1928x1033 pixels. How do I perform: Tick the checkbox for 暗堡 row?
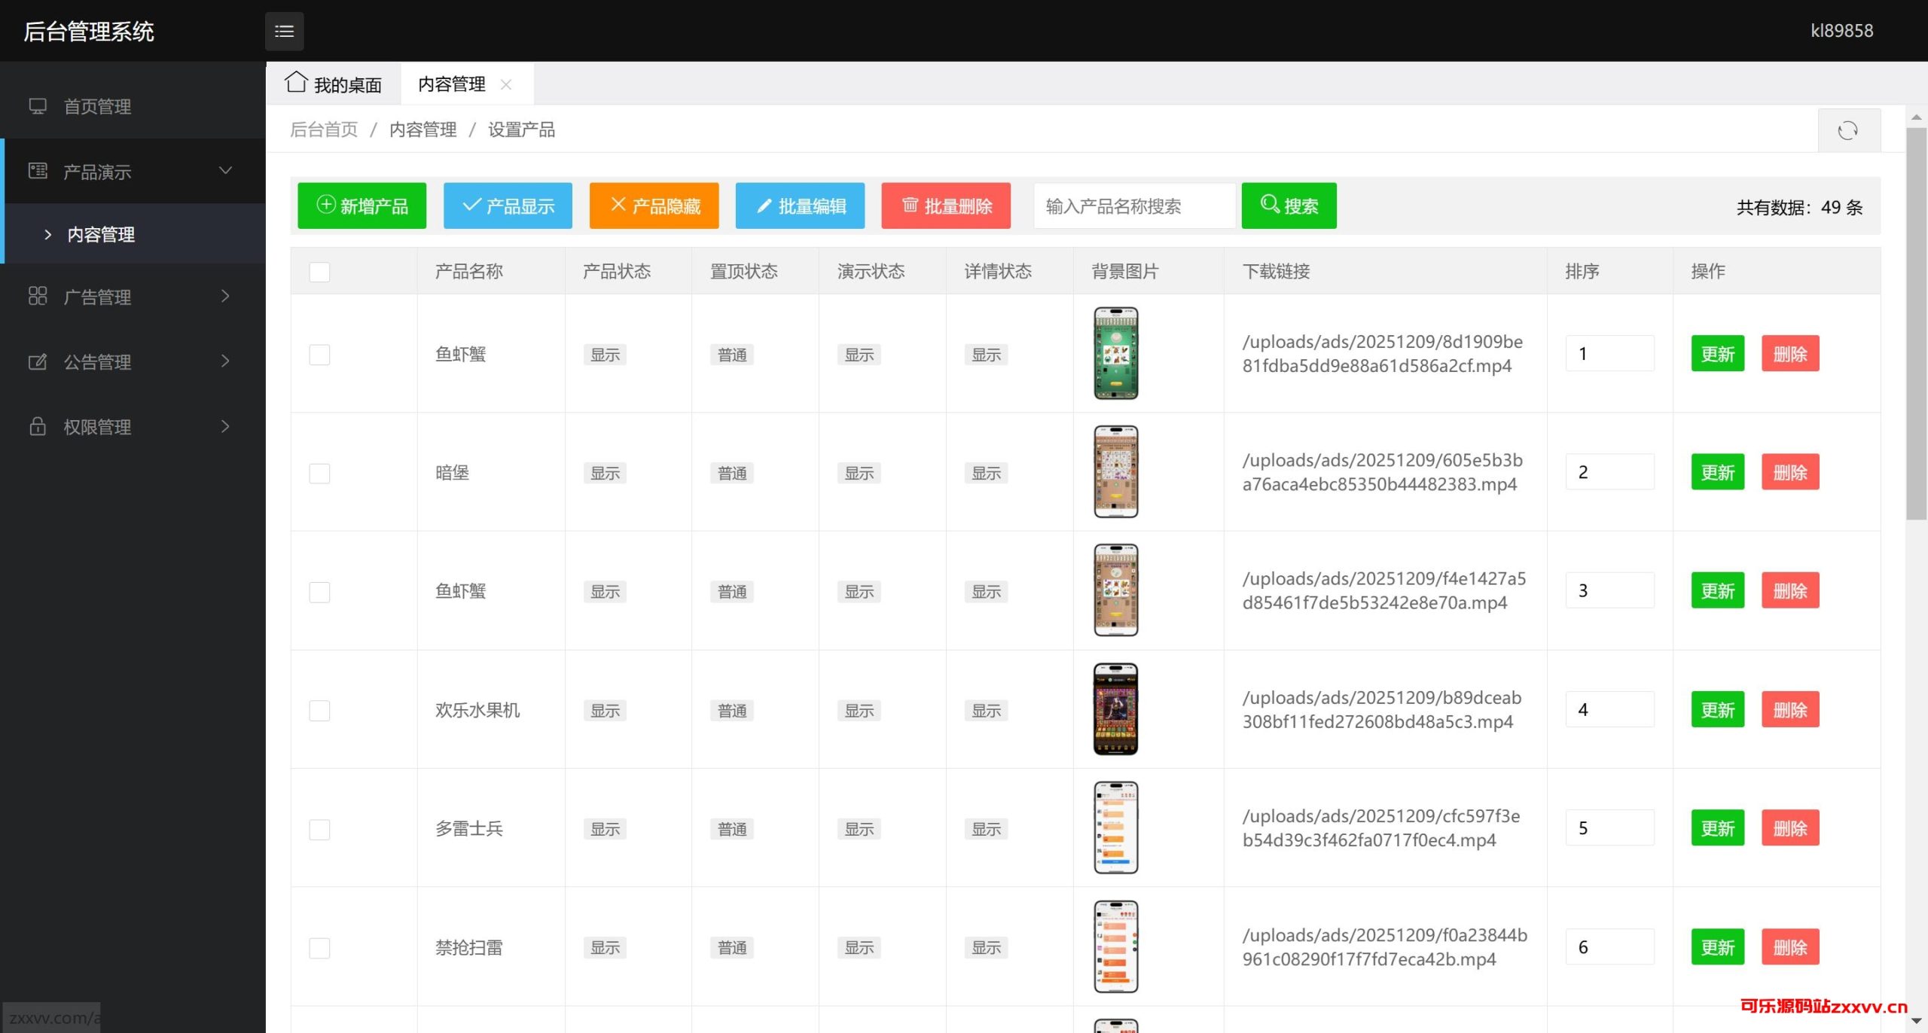pos(319,473)
